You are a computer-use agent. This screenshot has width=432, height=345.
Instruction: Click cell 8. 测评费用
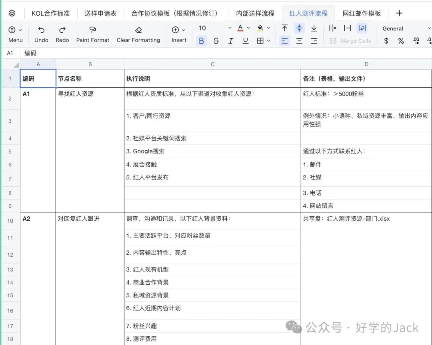tap(212, 339)
